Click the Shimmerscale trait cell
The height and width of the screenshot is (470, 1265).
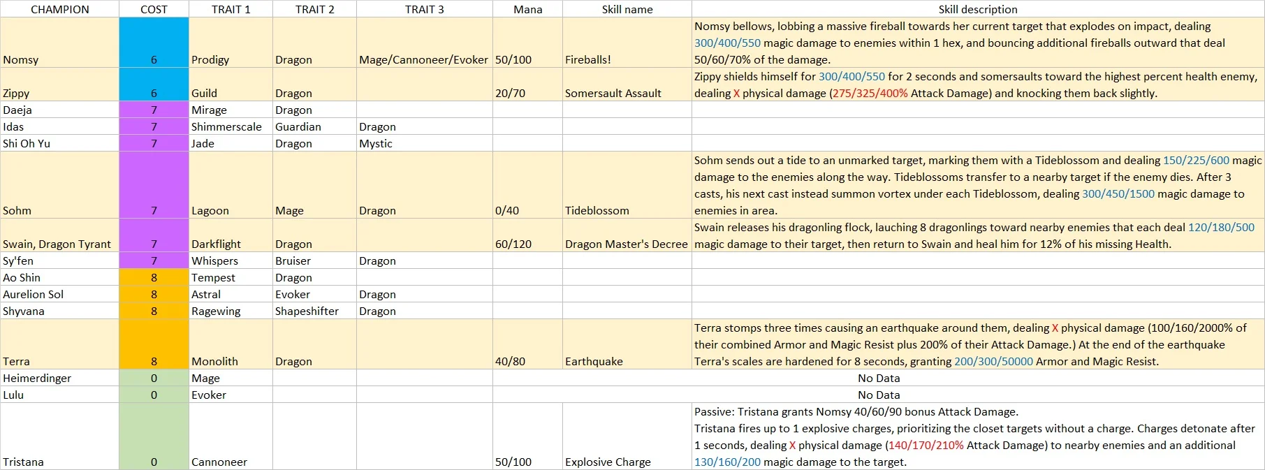[x=231, y=126]
